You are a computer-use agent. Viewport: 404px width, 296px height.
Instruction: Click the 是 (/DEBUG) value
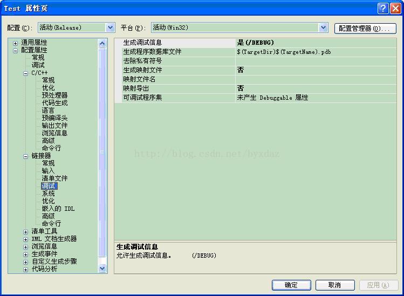255,43
